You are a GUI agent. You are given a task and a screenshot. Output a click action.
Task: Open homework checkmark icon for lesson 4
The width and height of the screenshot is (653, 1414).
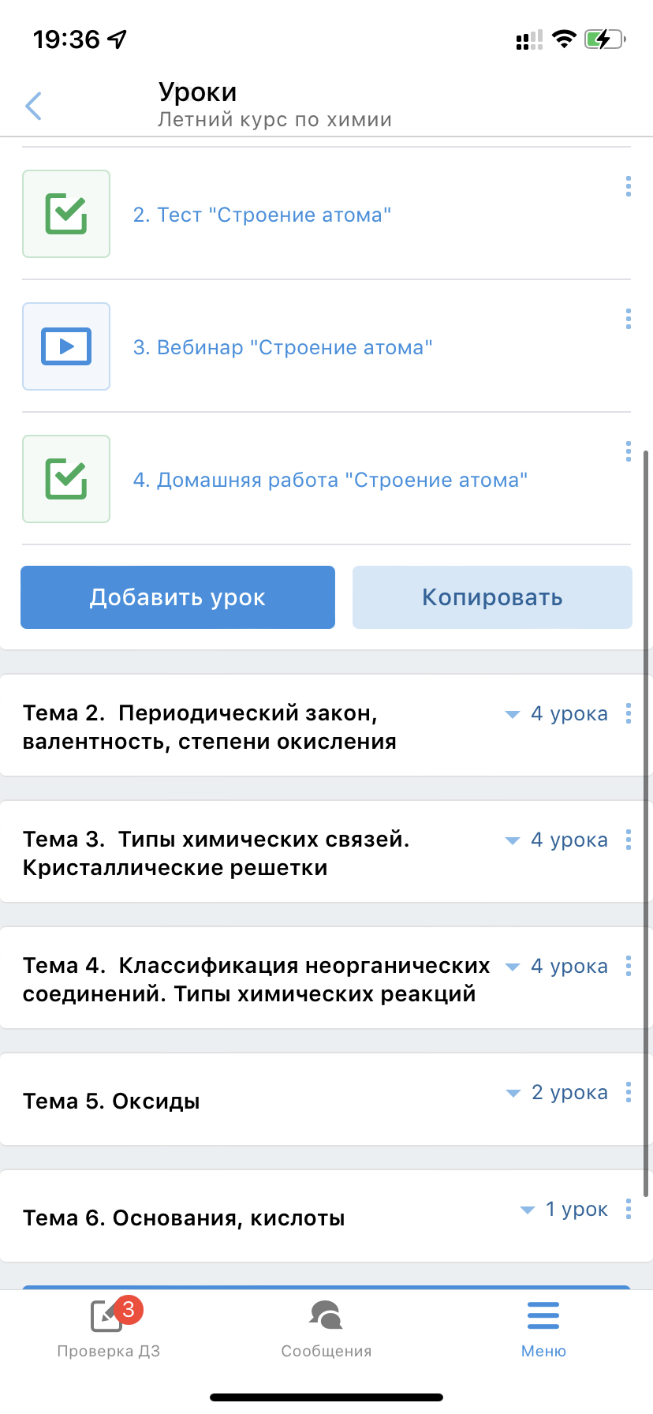point(66,479)
